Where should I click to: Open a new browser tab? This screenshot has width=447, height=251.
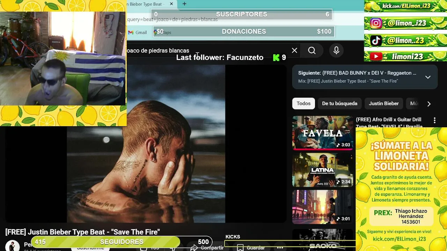point(184,4)
